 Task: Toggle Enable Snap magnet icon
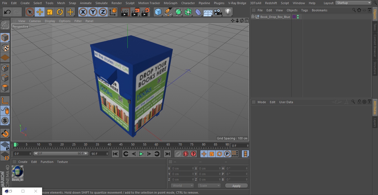pyautogui.click(x=5, y=133)
